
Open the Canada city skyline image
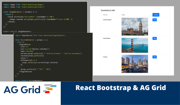click(135, 64)
